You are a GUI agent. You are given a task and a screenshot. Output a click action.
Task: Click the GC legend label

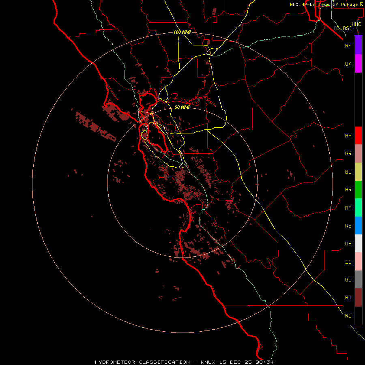coord(348,279)
